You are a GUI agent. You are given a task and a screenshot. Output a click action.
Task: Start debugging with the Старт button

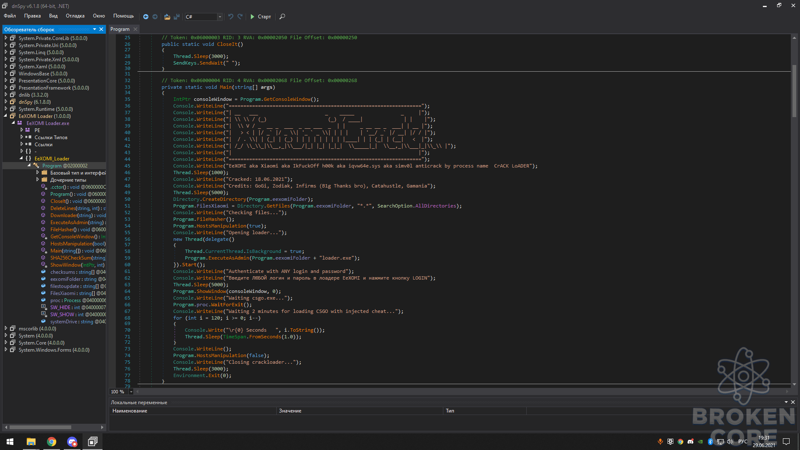pos(260,17)
